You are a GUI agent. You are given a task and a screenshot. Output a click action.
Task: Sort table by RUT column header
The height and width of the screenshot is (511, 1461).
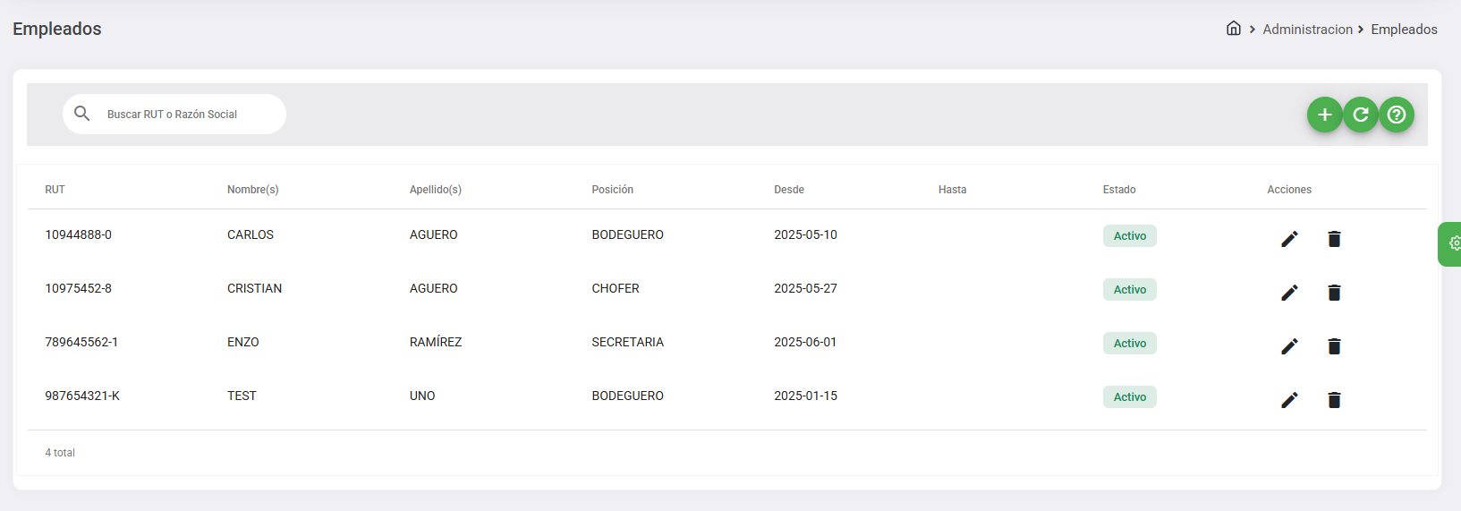click(55, 190)
